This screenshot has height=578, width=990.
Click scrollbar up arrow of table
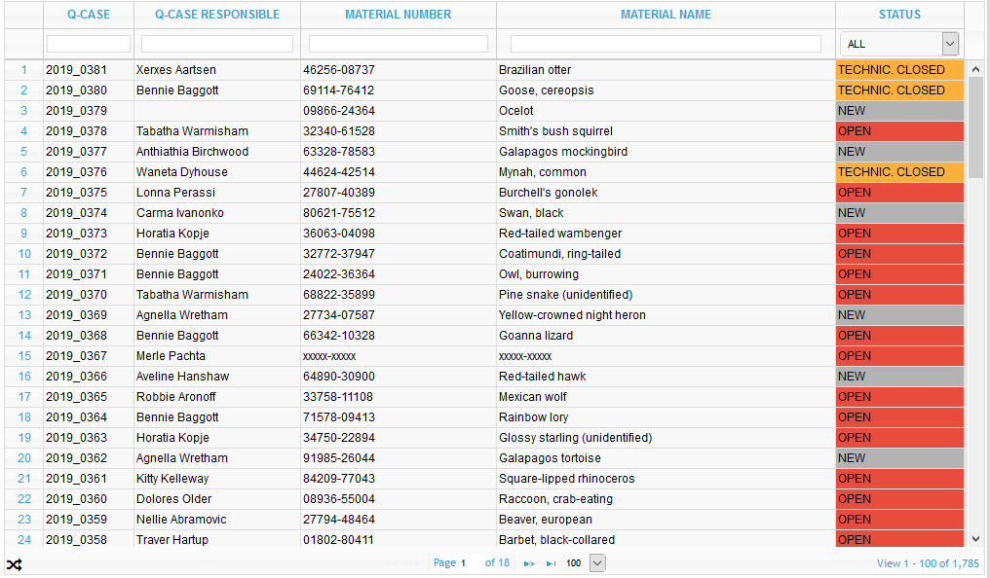click(975, 69)
